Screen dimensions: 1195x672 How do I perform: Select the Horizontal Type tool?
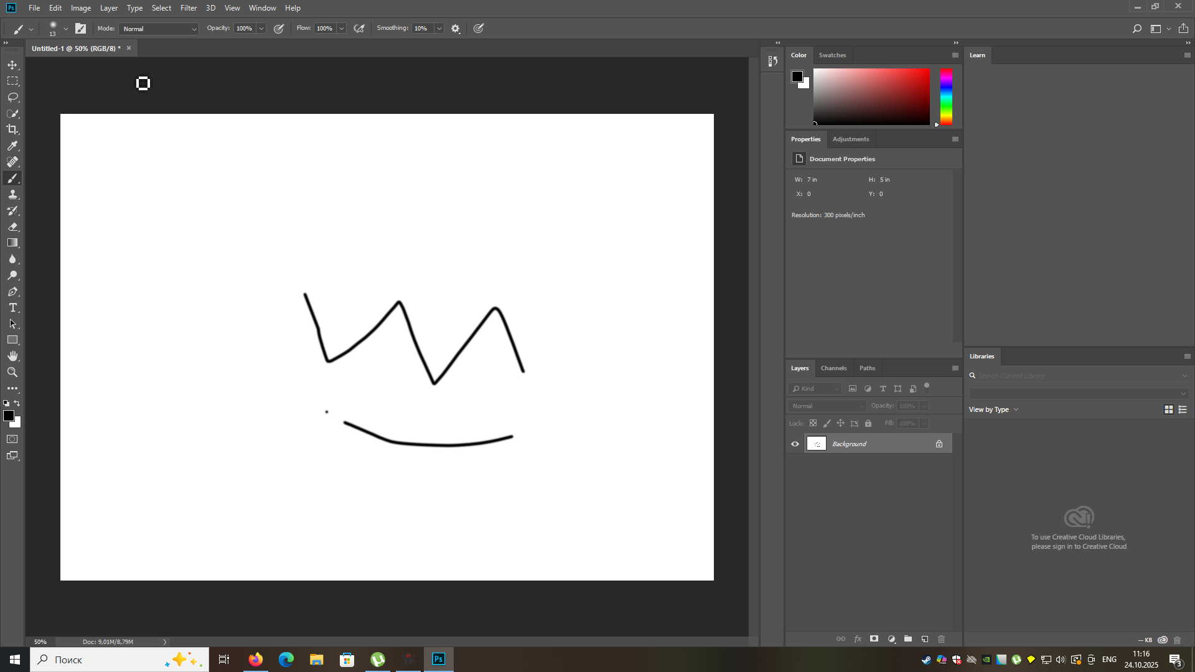pos(12,308)
